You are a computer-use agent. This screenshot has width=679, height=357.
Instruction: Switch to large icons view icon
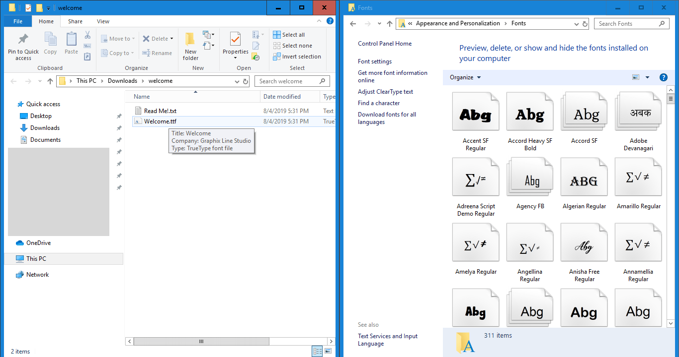click(x=328, y=351)
